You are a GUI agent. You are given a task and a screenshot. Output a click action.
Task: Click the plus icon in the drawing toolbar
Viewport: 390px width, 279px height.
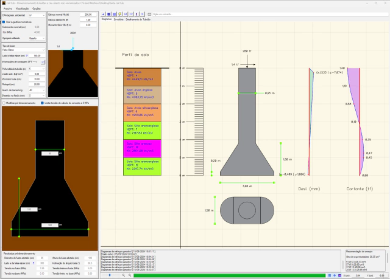[102, 13]
